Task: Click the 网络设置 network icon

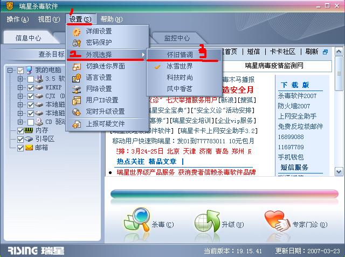Action: point(77,89)
